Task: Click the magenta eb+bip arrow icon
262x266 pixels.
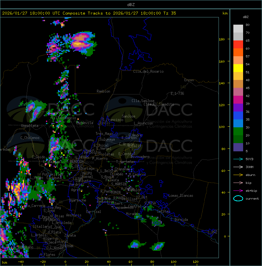Action: click(238, 191)
